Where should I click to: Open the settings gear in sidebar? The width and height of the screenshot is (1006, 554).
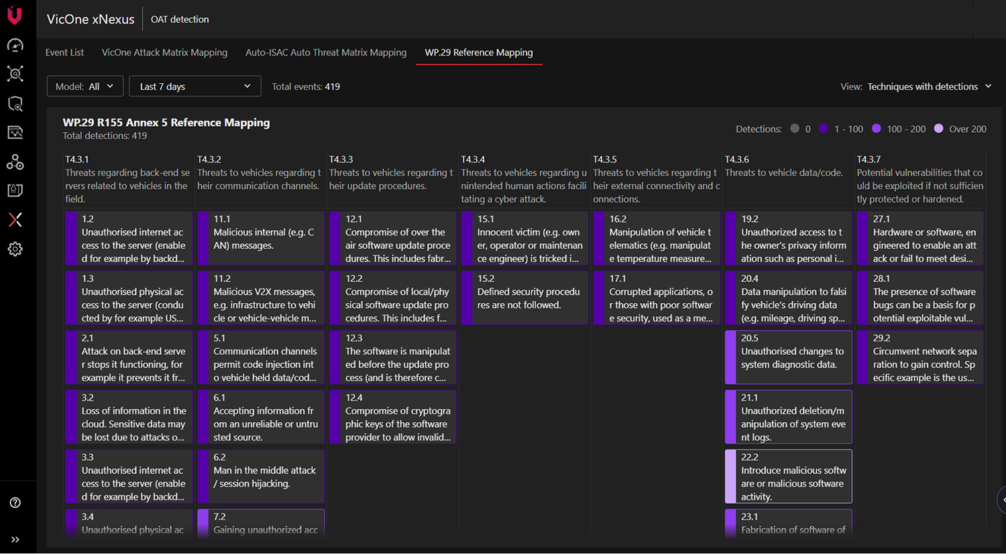coord(15,249)
